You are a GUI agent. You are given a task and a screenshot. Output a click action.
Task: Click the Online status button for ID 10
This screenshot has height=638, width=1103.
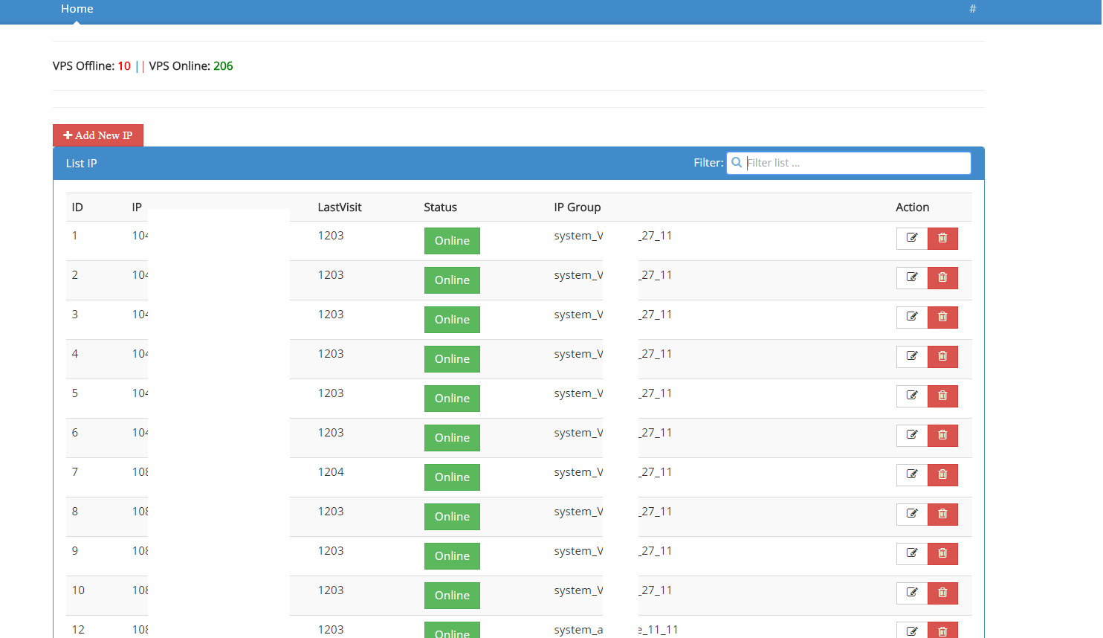(452, 596)
